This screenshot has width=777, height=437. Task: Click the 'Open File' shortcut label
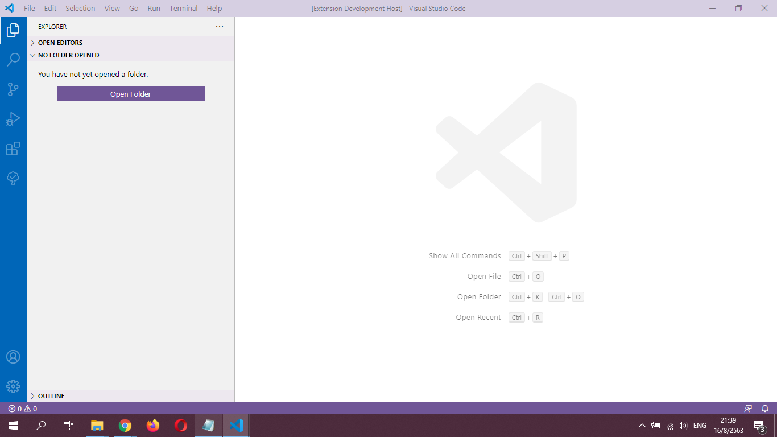484,277
